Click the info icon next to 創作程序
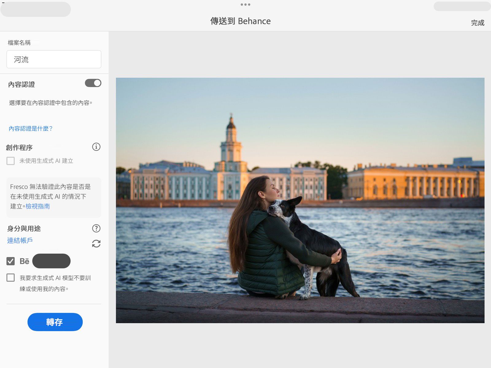 (x=96, y=147)
